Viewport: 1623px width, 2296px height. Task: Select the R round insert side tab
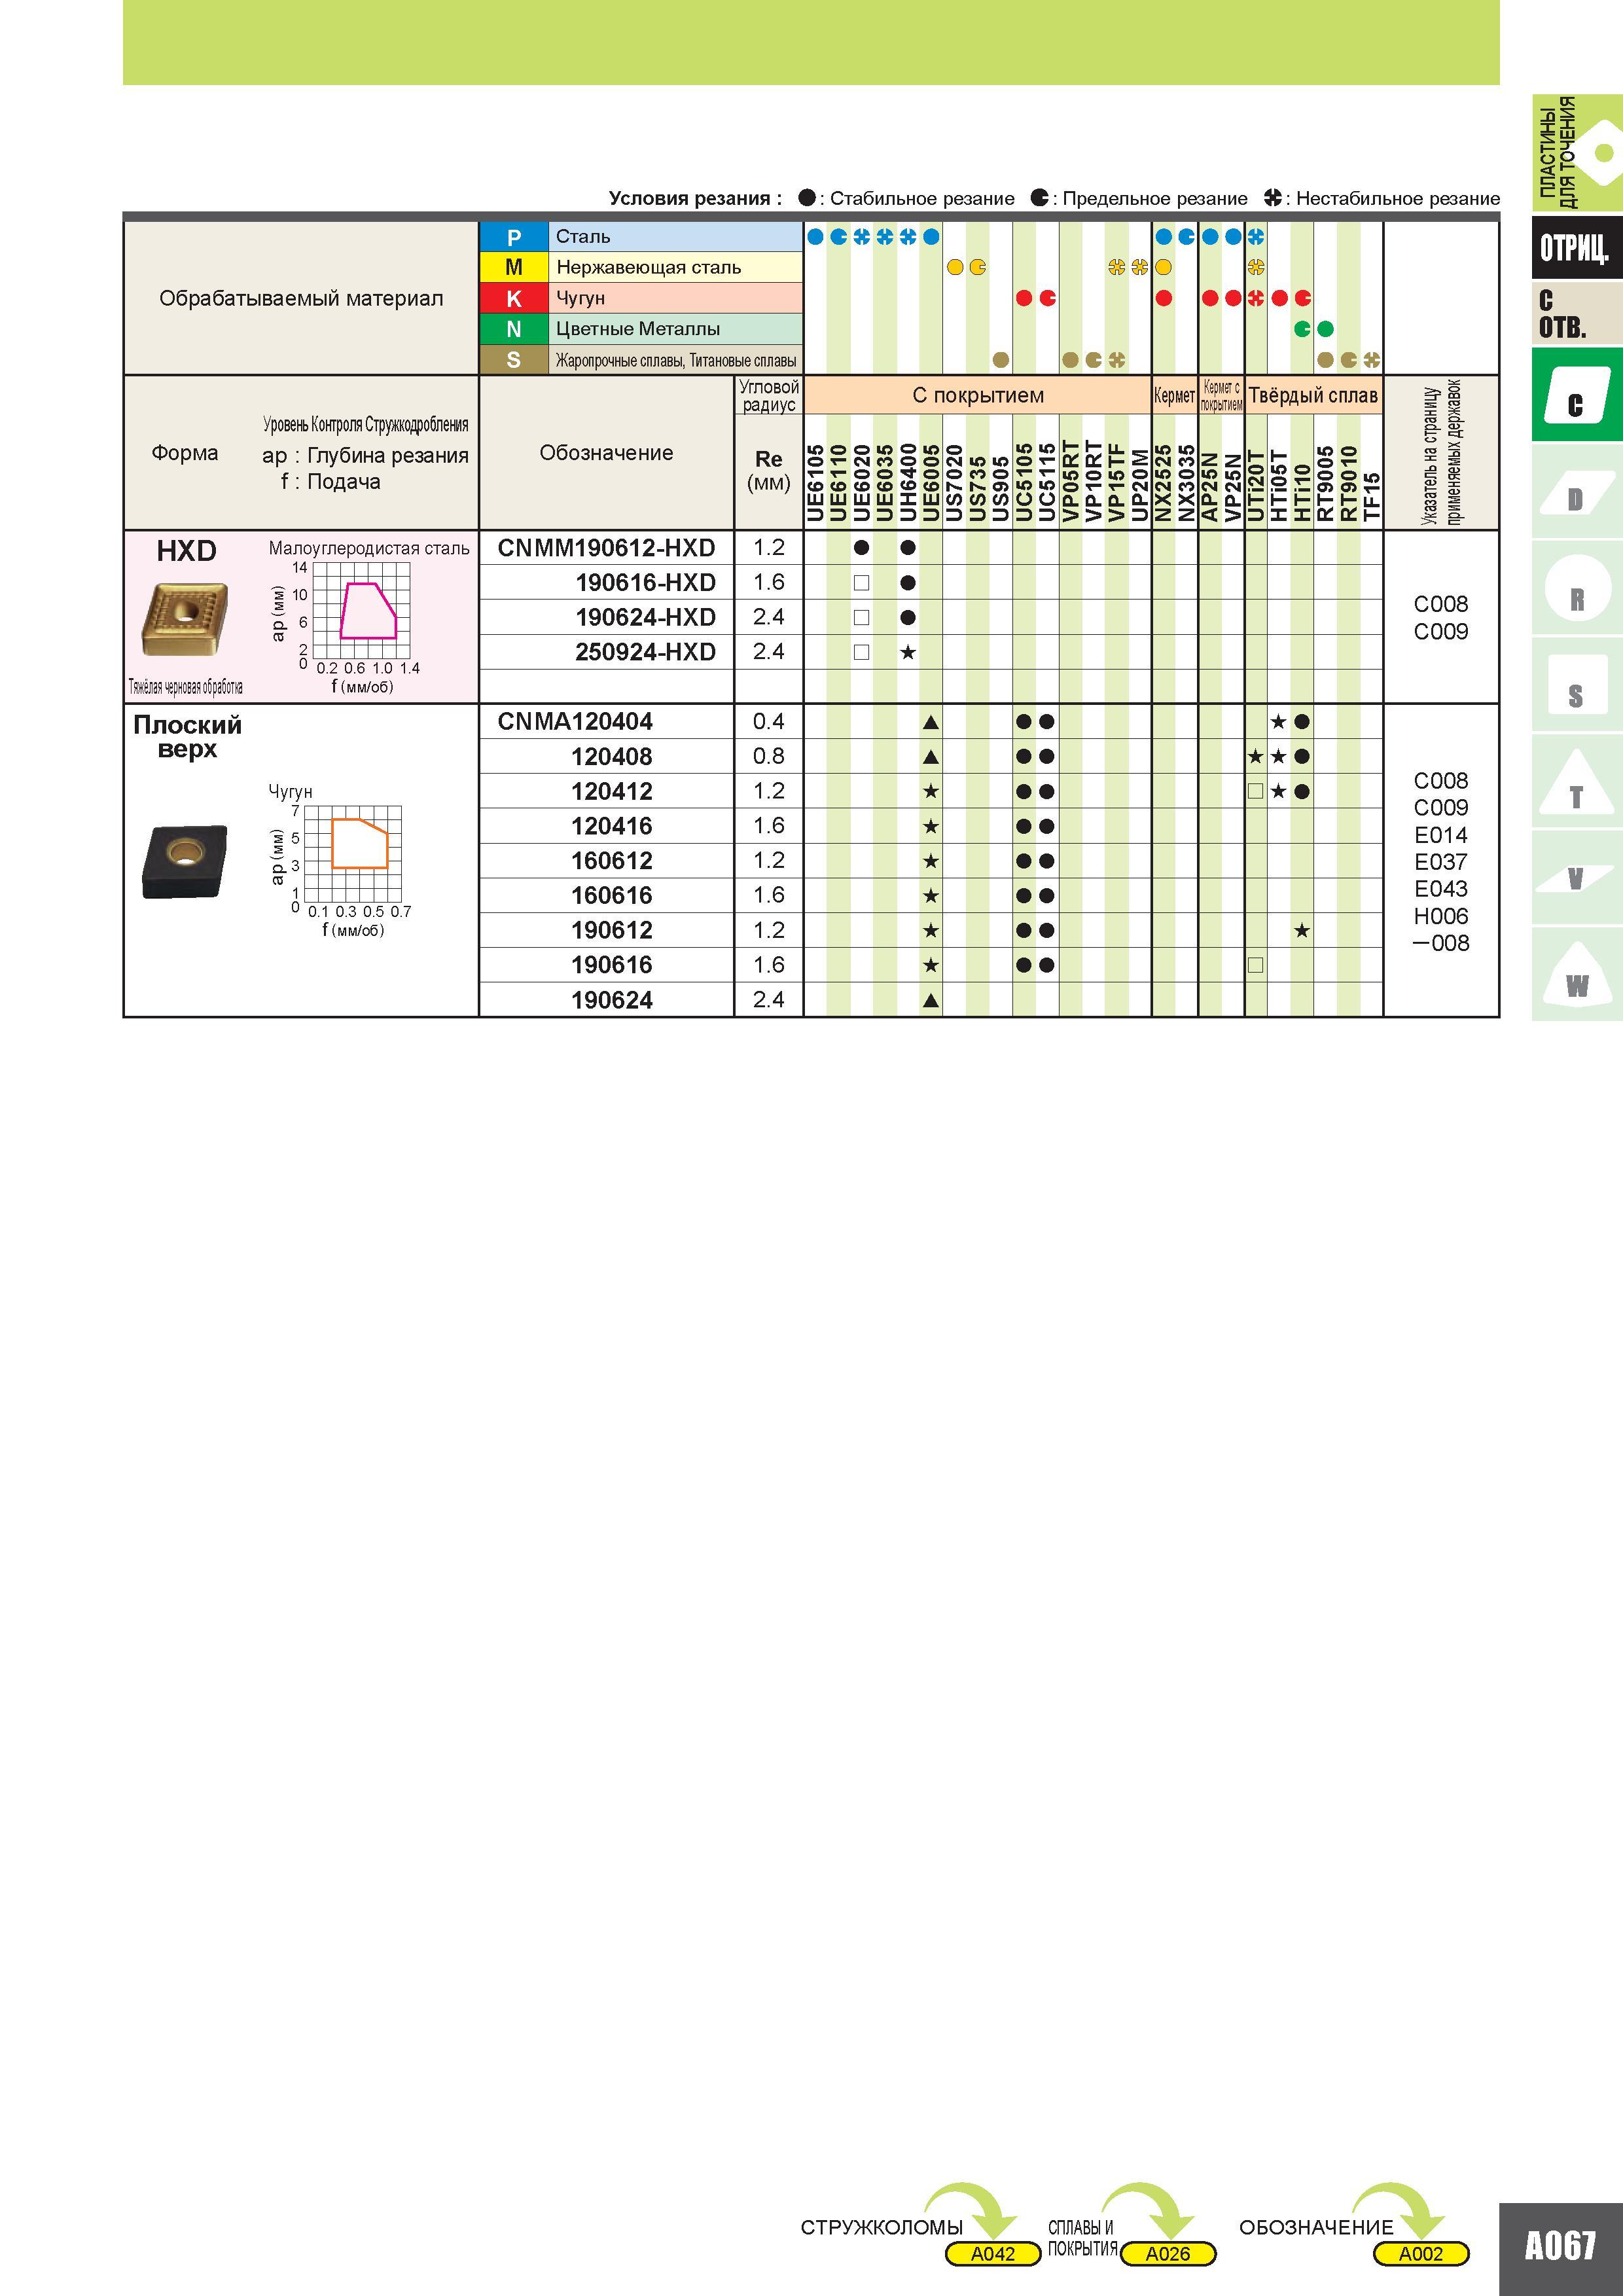(x=1576, y=589)
